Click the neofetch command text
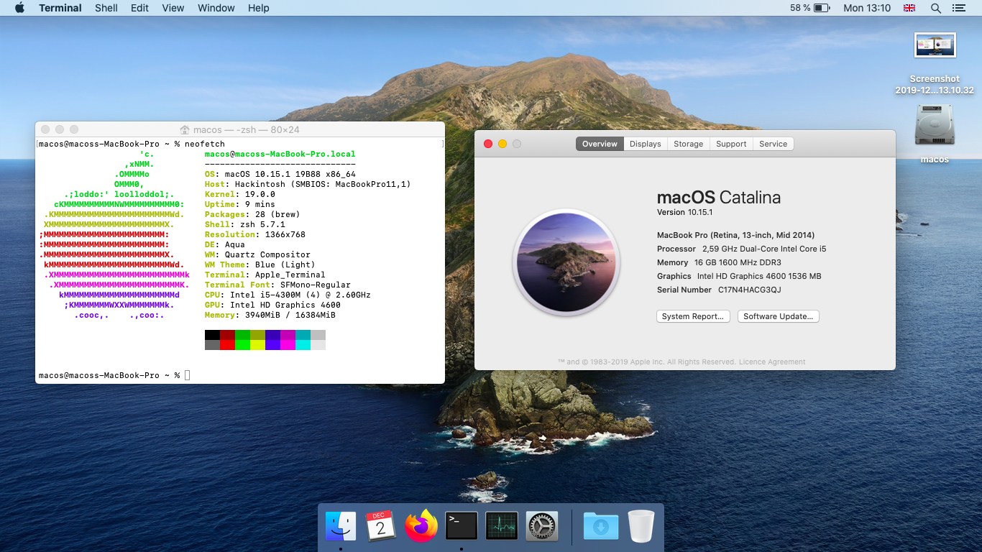This screenshot has height=552, width=982. pyautogui.click(x=205, y=144)
